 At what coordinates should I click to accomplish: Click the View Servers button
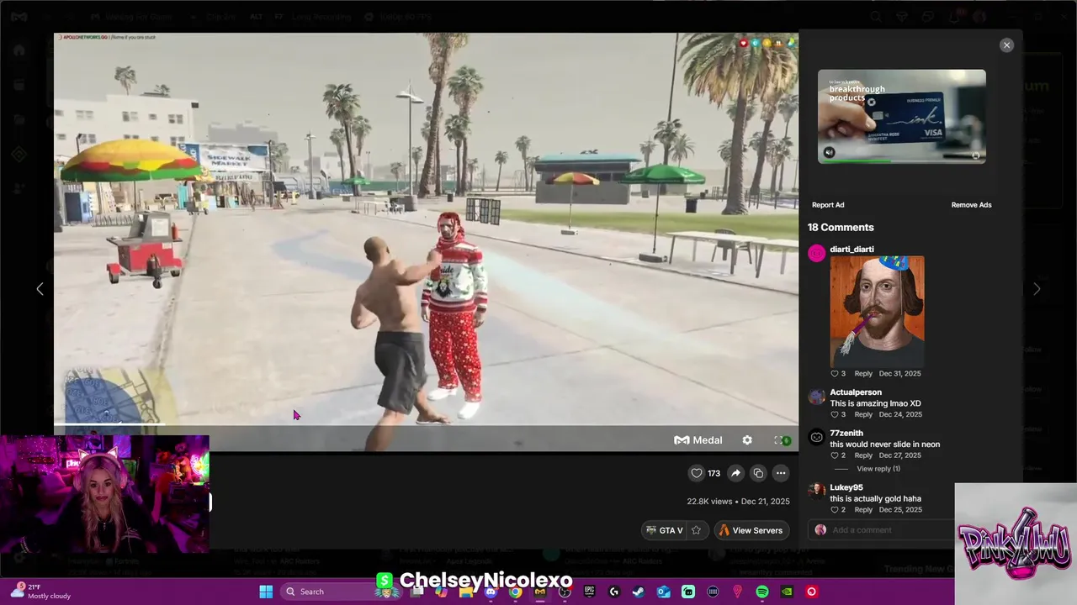[x=751, y=530]
